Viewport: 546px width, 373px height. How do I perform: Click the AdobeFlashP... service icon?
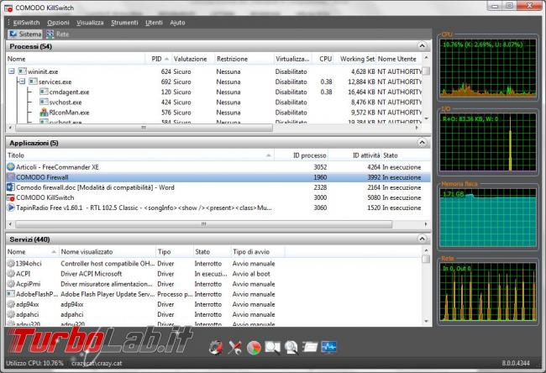coord(11,294)
